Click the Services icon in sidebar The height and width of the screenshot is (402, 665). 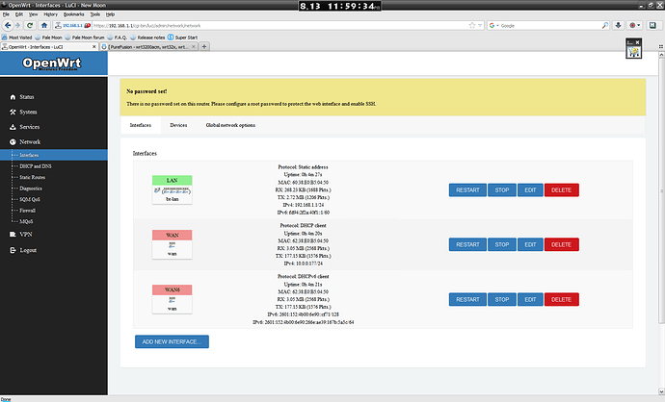13,127
